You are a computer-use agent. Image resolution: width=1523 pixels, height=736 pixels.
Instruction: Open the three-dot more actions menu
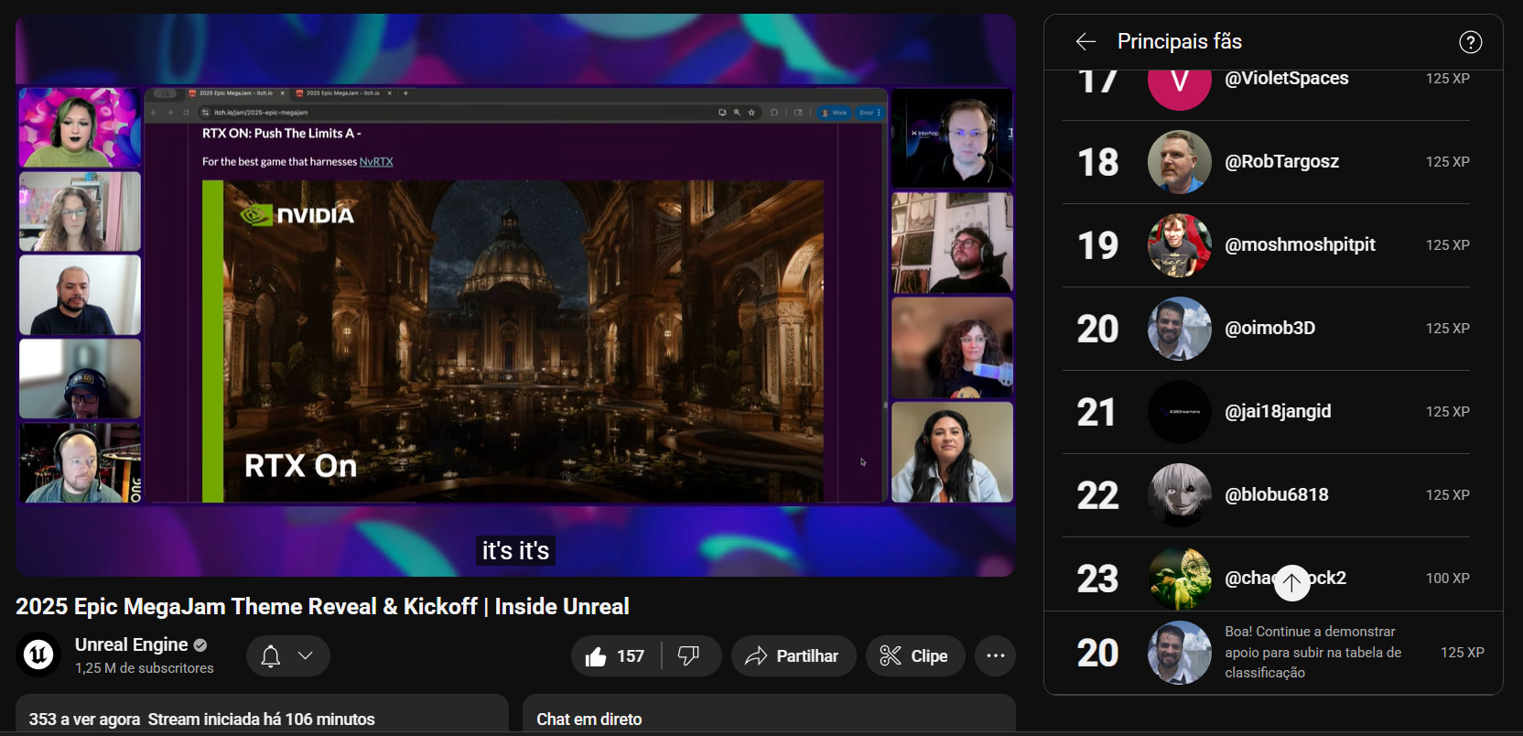point(995,656)
